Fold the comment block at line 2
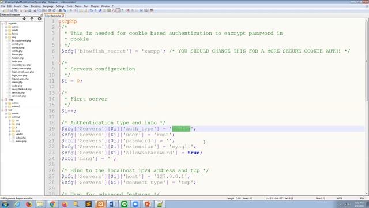 click(x=60, y=27)
